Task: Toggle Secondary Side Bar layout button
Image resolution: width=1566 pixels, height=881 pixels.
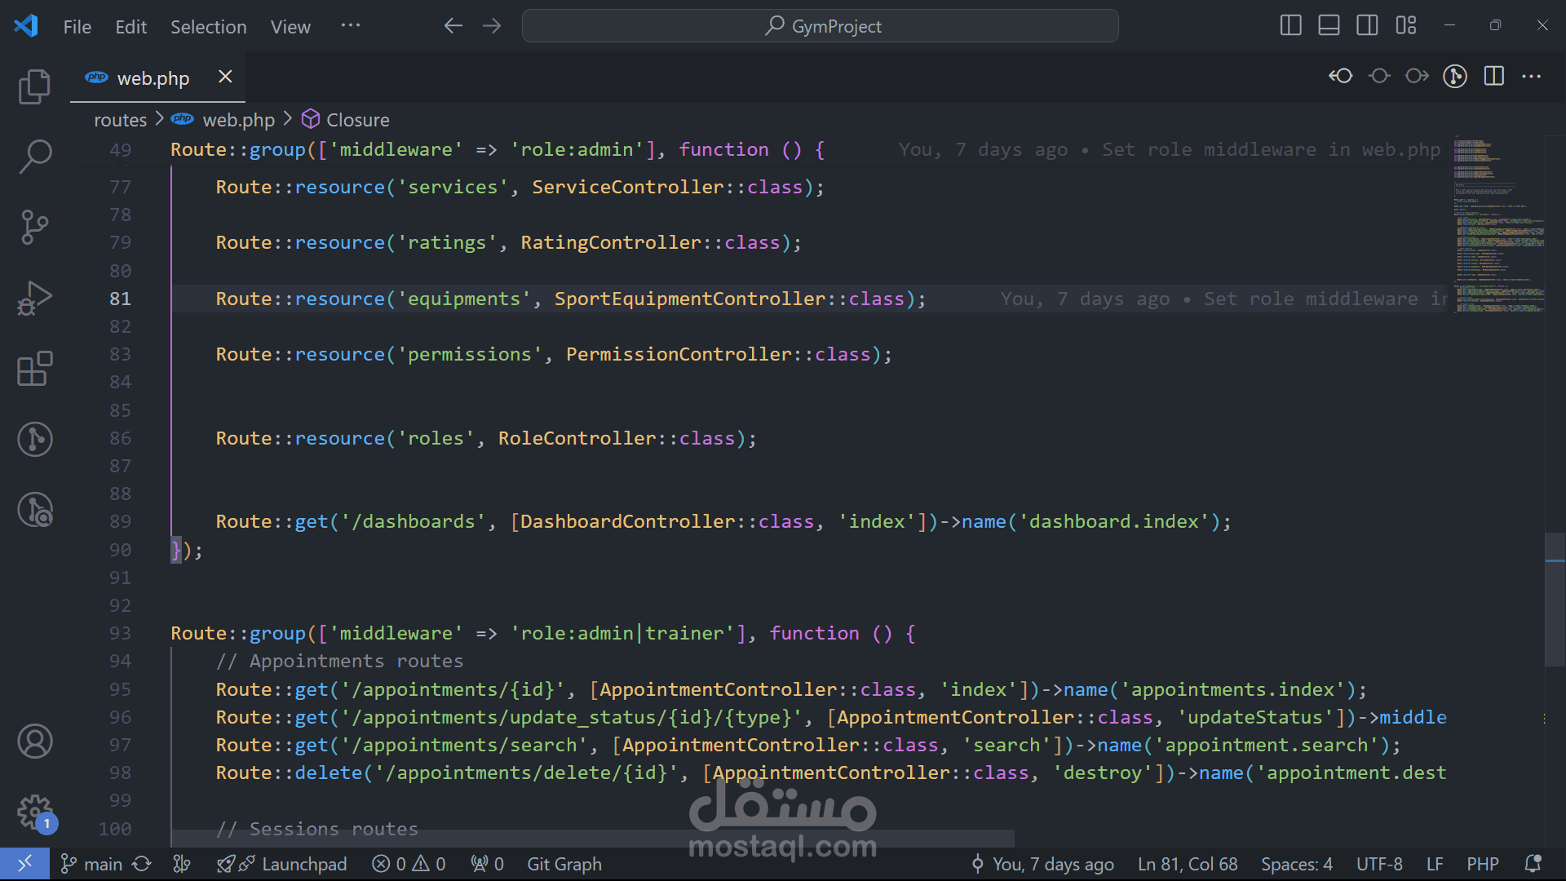Action: coord(1367,25)
